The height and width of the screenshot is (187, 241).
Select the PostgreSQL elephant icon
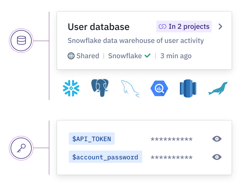[x=100, y=88]
